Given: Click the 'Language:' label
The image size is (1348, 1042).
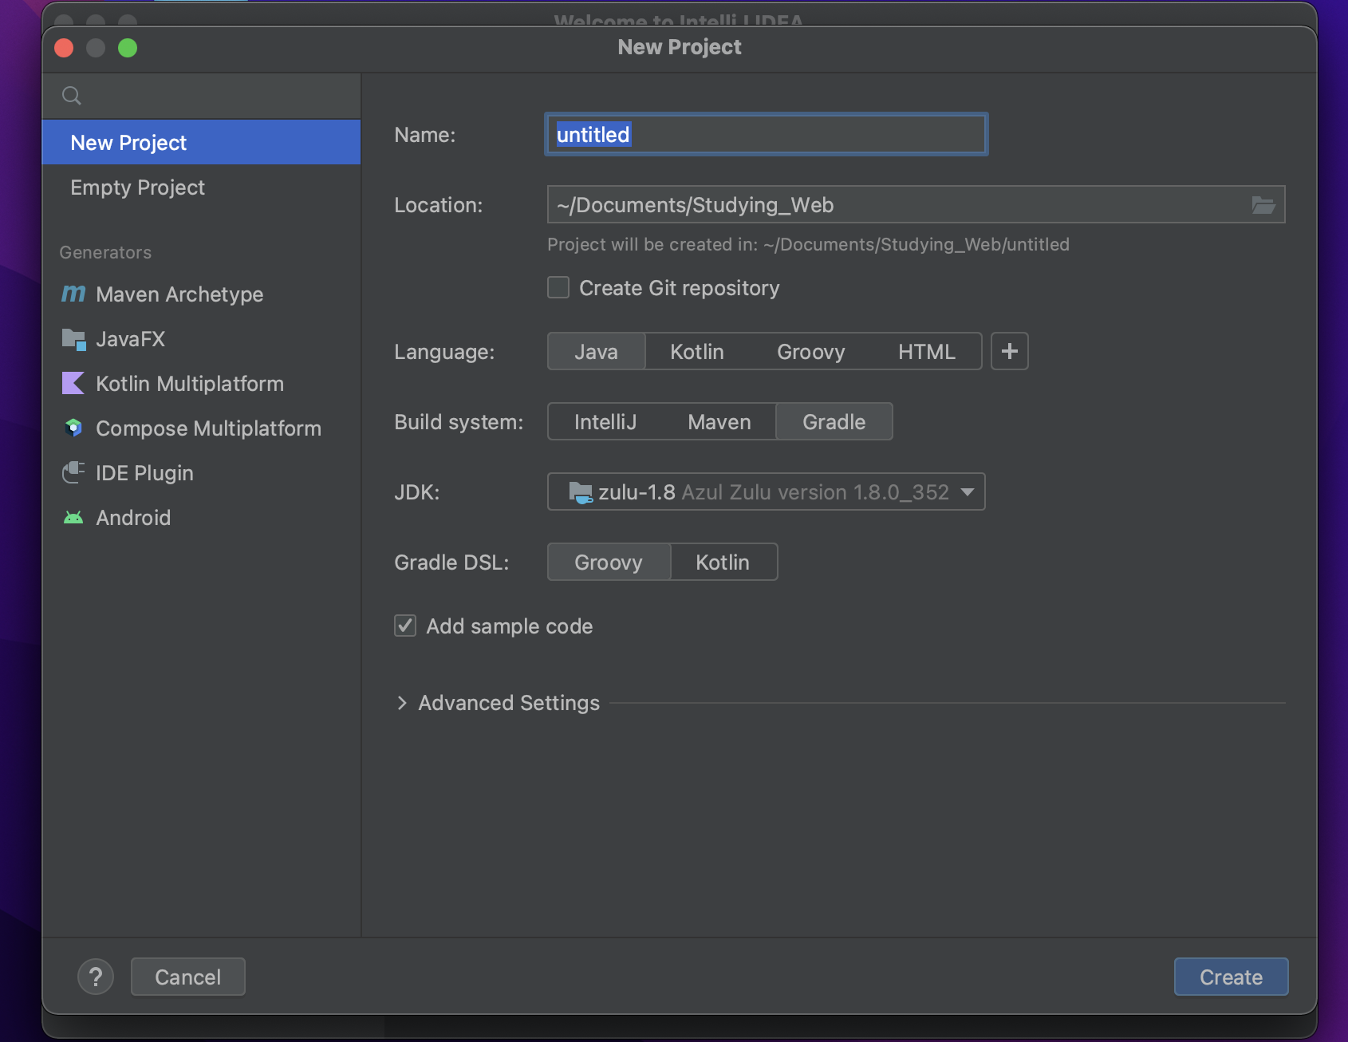Looking at the screenshot, I should click(x=444, y=352).
